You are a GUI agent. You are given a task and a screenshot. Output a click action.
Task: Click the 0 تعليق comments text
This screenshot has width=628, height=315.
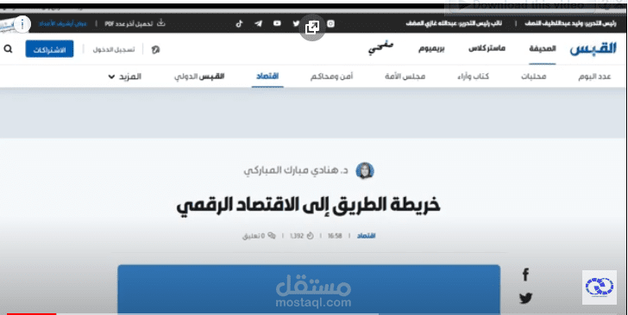click(x=254, y=236)
